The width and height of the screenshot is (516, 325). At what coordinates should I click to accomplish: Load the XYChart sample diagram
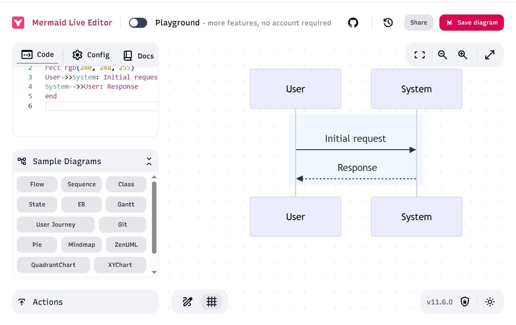click(120, 265)
